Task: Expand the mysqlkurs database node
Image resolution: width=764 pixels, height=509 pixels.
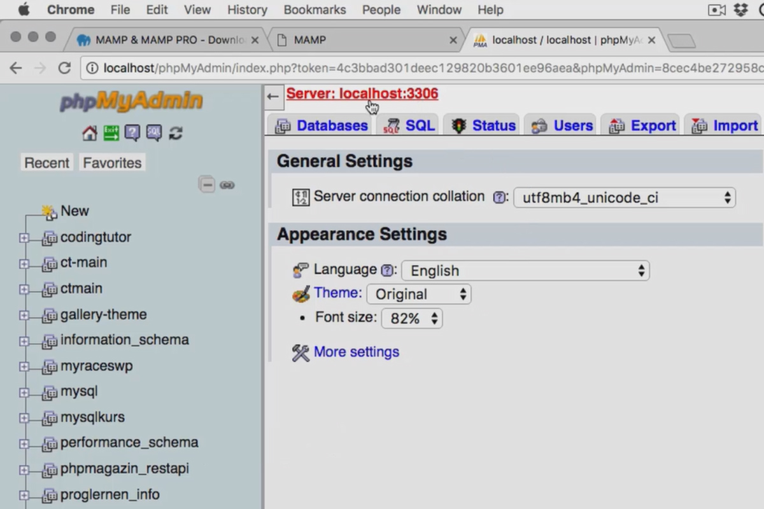Action: coord(24,418)
